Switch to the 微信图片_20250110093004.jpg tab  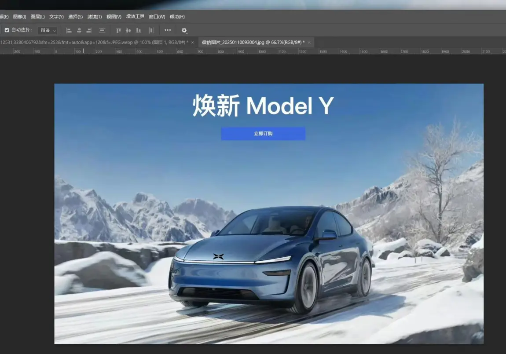pyautogui.click(x=253, y=42)
